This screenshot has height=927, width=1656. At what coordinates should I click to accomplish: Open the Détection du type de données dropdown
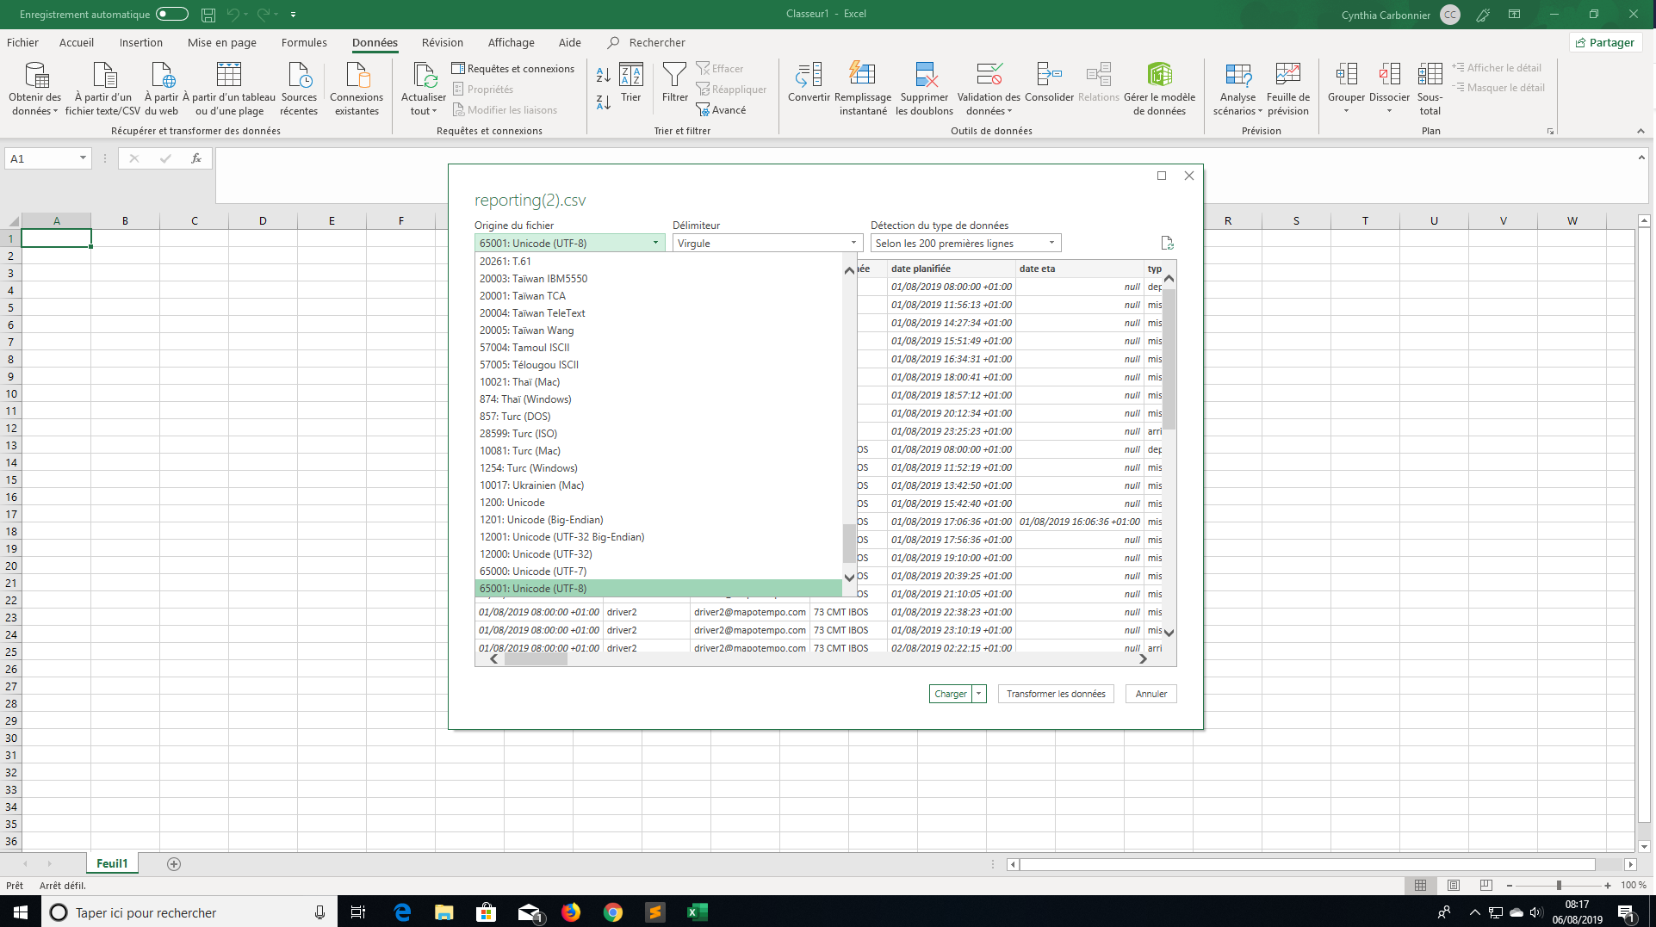pos(965,244)
